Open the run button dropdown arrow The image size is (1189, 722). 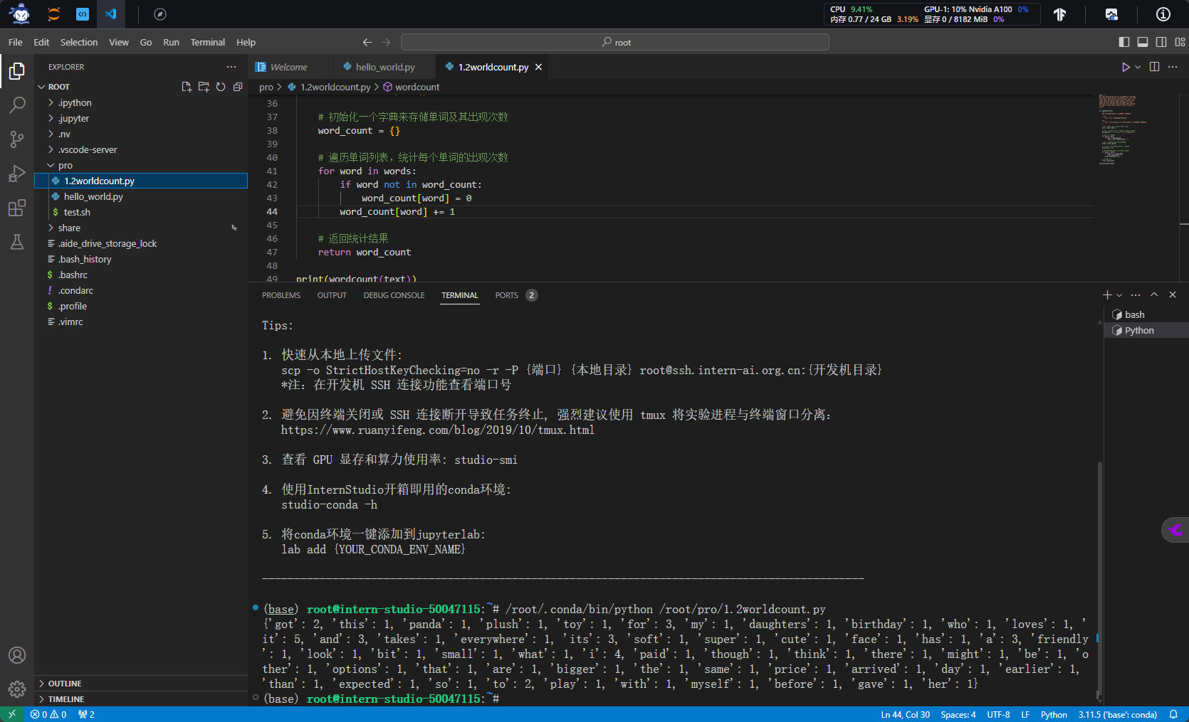pyautogui.click(x=1138, y=67)
